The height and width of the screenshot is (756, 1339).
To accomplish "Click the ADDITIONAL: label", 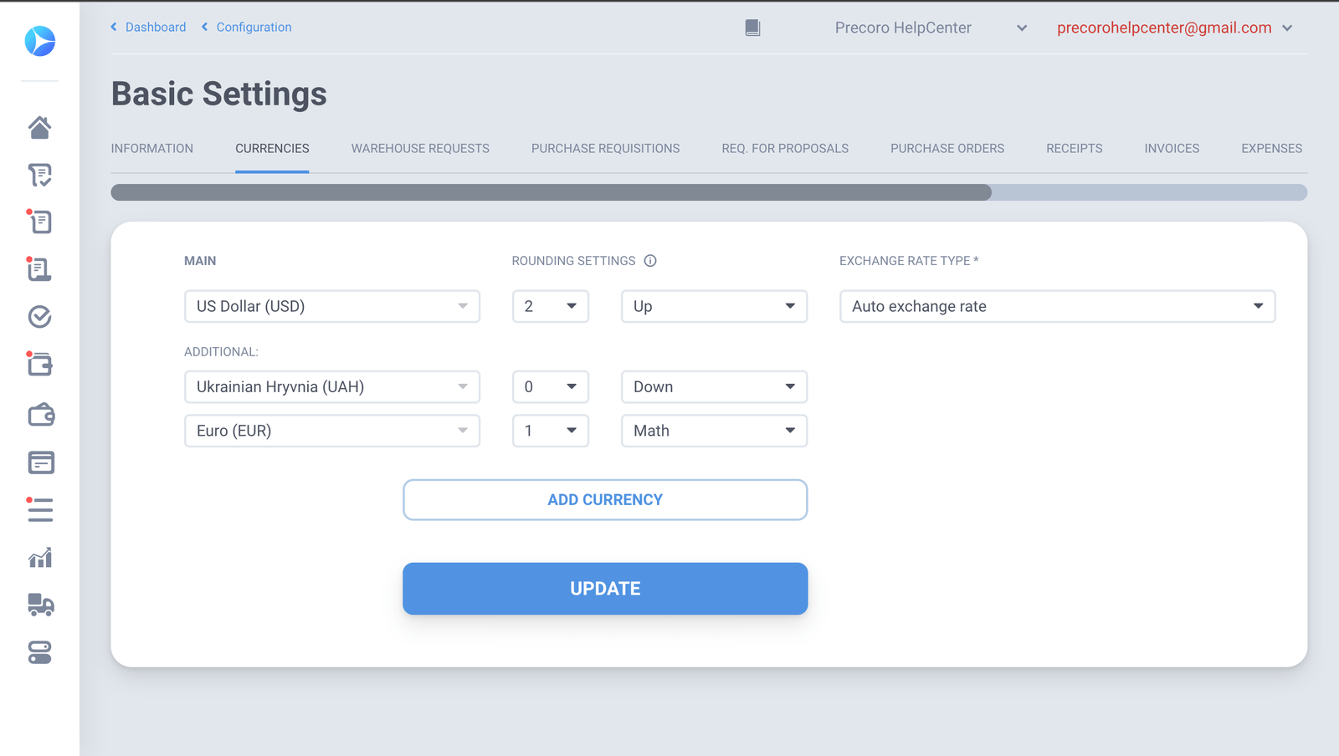I will tap(221, 352).
